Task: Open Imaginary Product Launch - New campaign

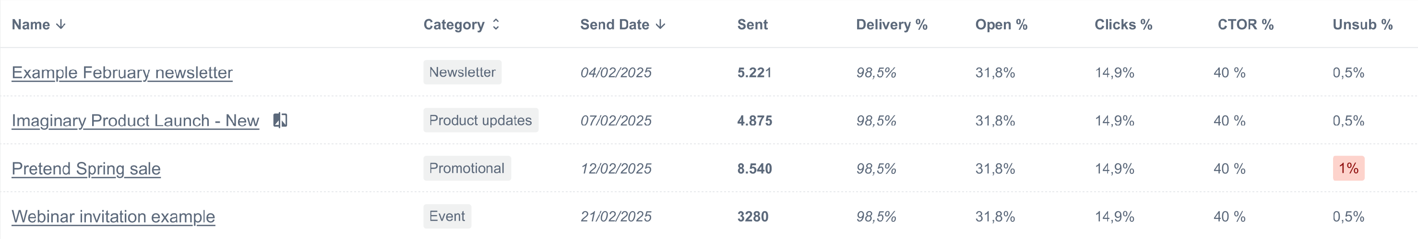Action: pos(135,120)
